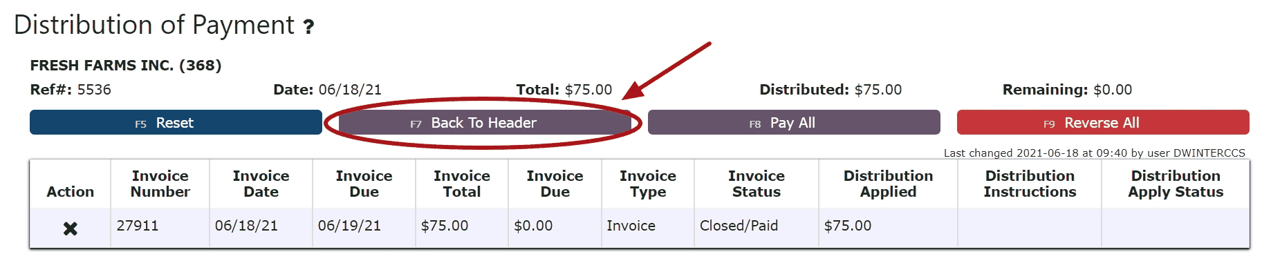This screenshot has width=1280, height=263.
Task: Select invoice number 27911 cell
Action: pos(160,226)
